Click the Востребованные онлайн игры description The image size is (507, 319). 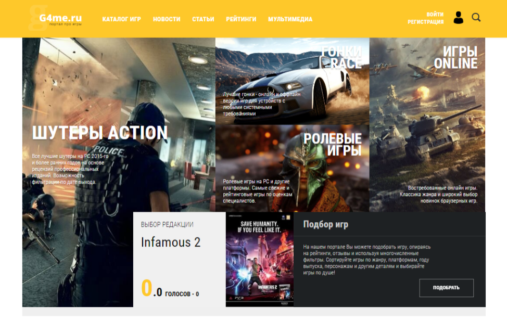pyautogui.click(x=438, y=194)
